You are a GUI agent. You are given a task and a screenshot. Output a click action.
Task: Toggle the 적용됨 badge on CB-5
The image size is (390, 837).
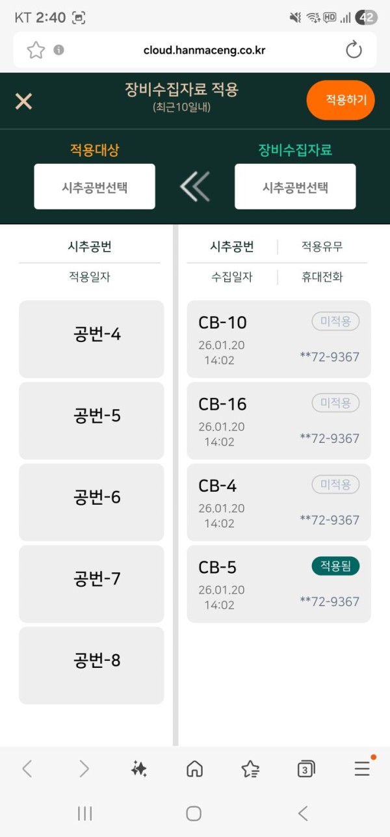pyautogui.click(x=335, y=566)
